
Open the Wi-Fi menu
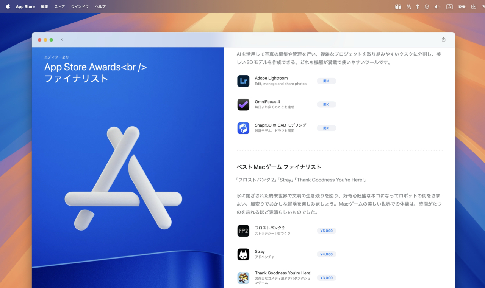tap(483, 6)
